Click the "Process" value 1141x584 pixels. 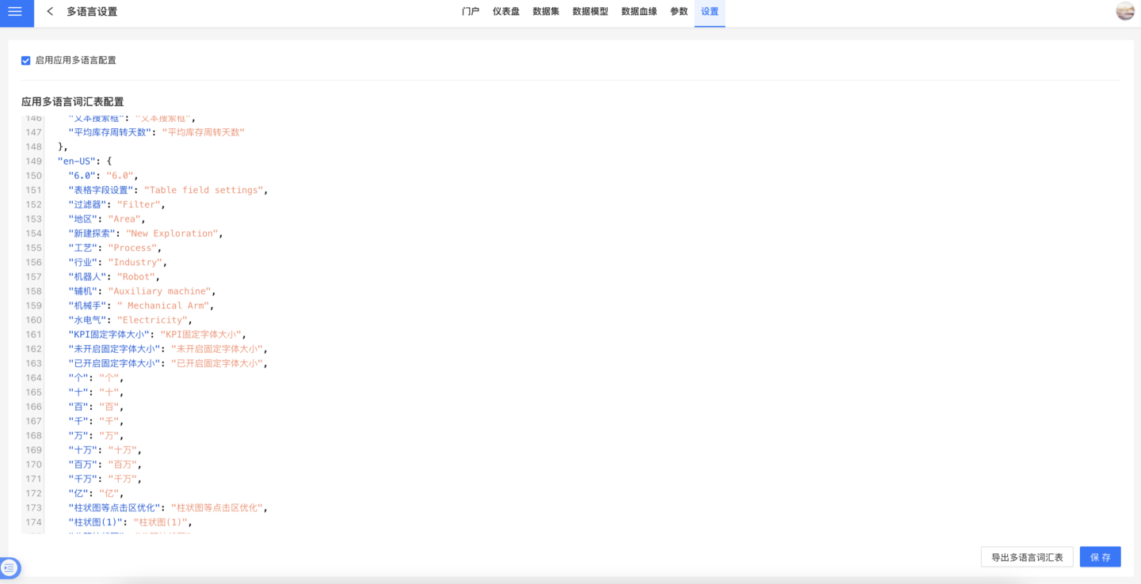click(133, 248)
